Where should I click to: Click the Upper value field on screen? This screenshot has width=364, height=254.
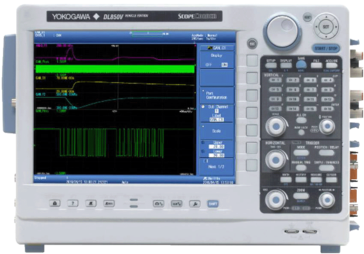pyautogui.click(x=216, y=147)
